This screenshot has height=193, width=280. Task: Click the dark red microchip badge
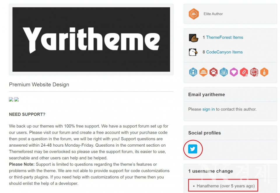point(254,72)
